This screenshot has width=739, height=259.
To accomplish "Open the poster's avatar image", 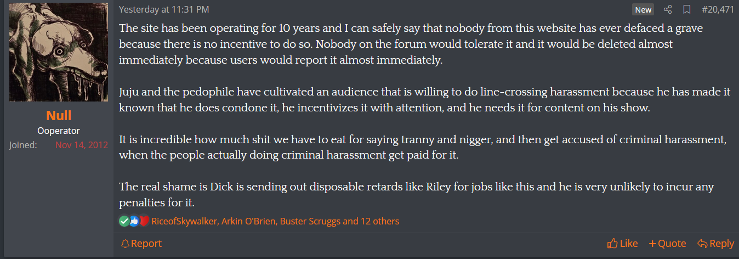I will tap(59, 51).
